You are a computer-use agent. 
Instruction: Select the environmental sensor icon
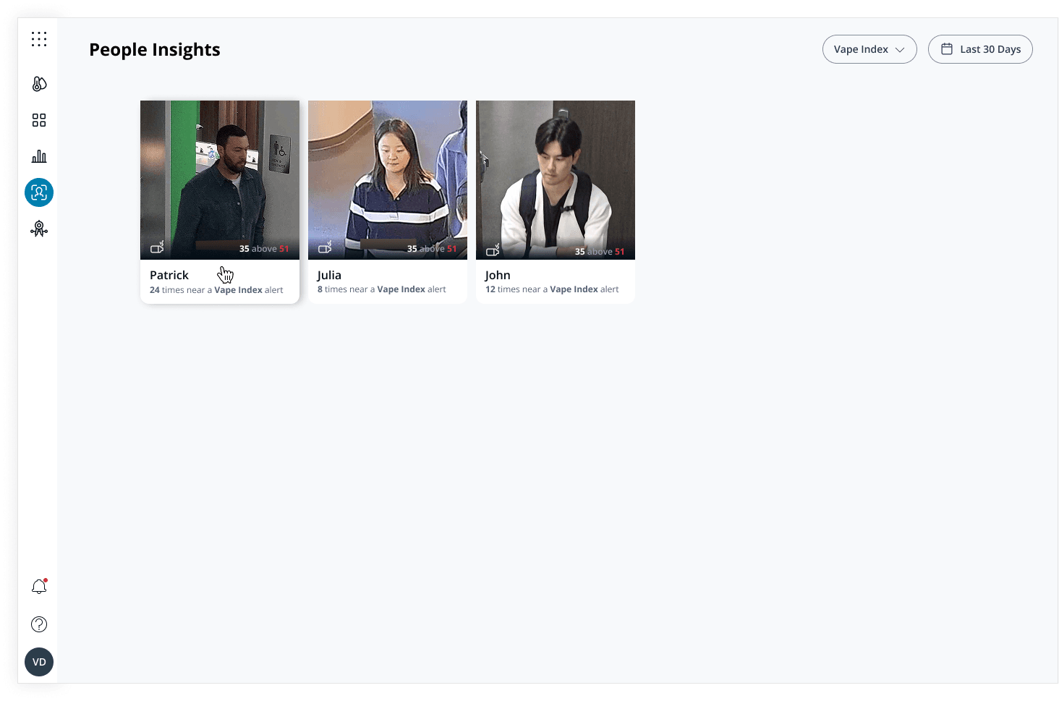(39, 83)
